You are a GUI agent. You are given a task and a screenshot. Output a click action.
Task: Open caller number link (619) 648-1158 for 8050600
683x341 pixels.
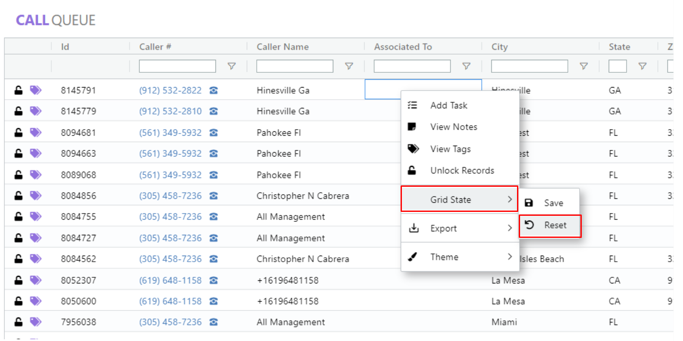[x=170, y=301]
